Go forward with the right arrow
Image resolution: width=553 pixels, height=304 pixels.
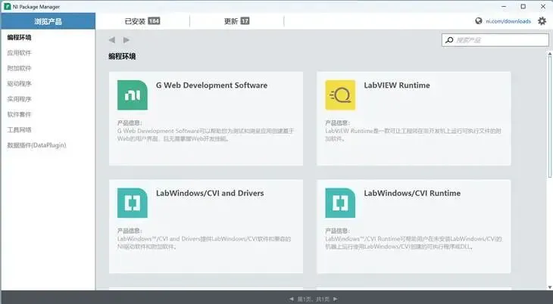126,40
